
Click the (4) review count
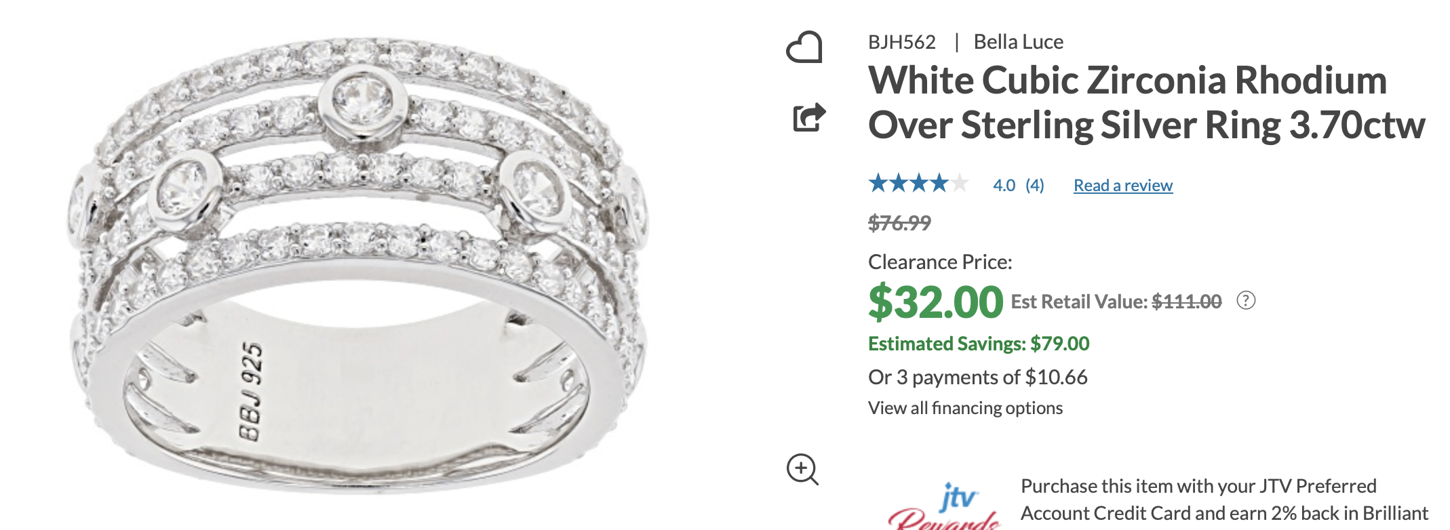point(1034,185)
